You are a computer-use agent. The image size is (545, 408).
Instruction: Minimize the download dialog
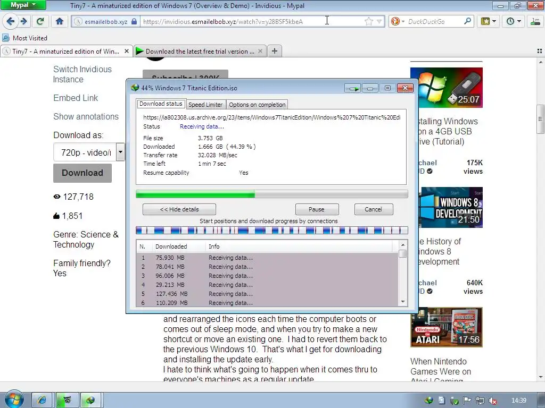click(x=370, y=89)
